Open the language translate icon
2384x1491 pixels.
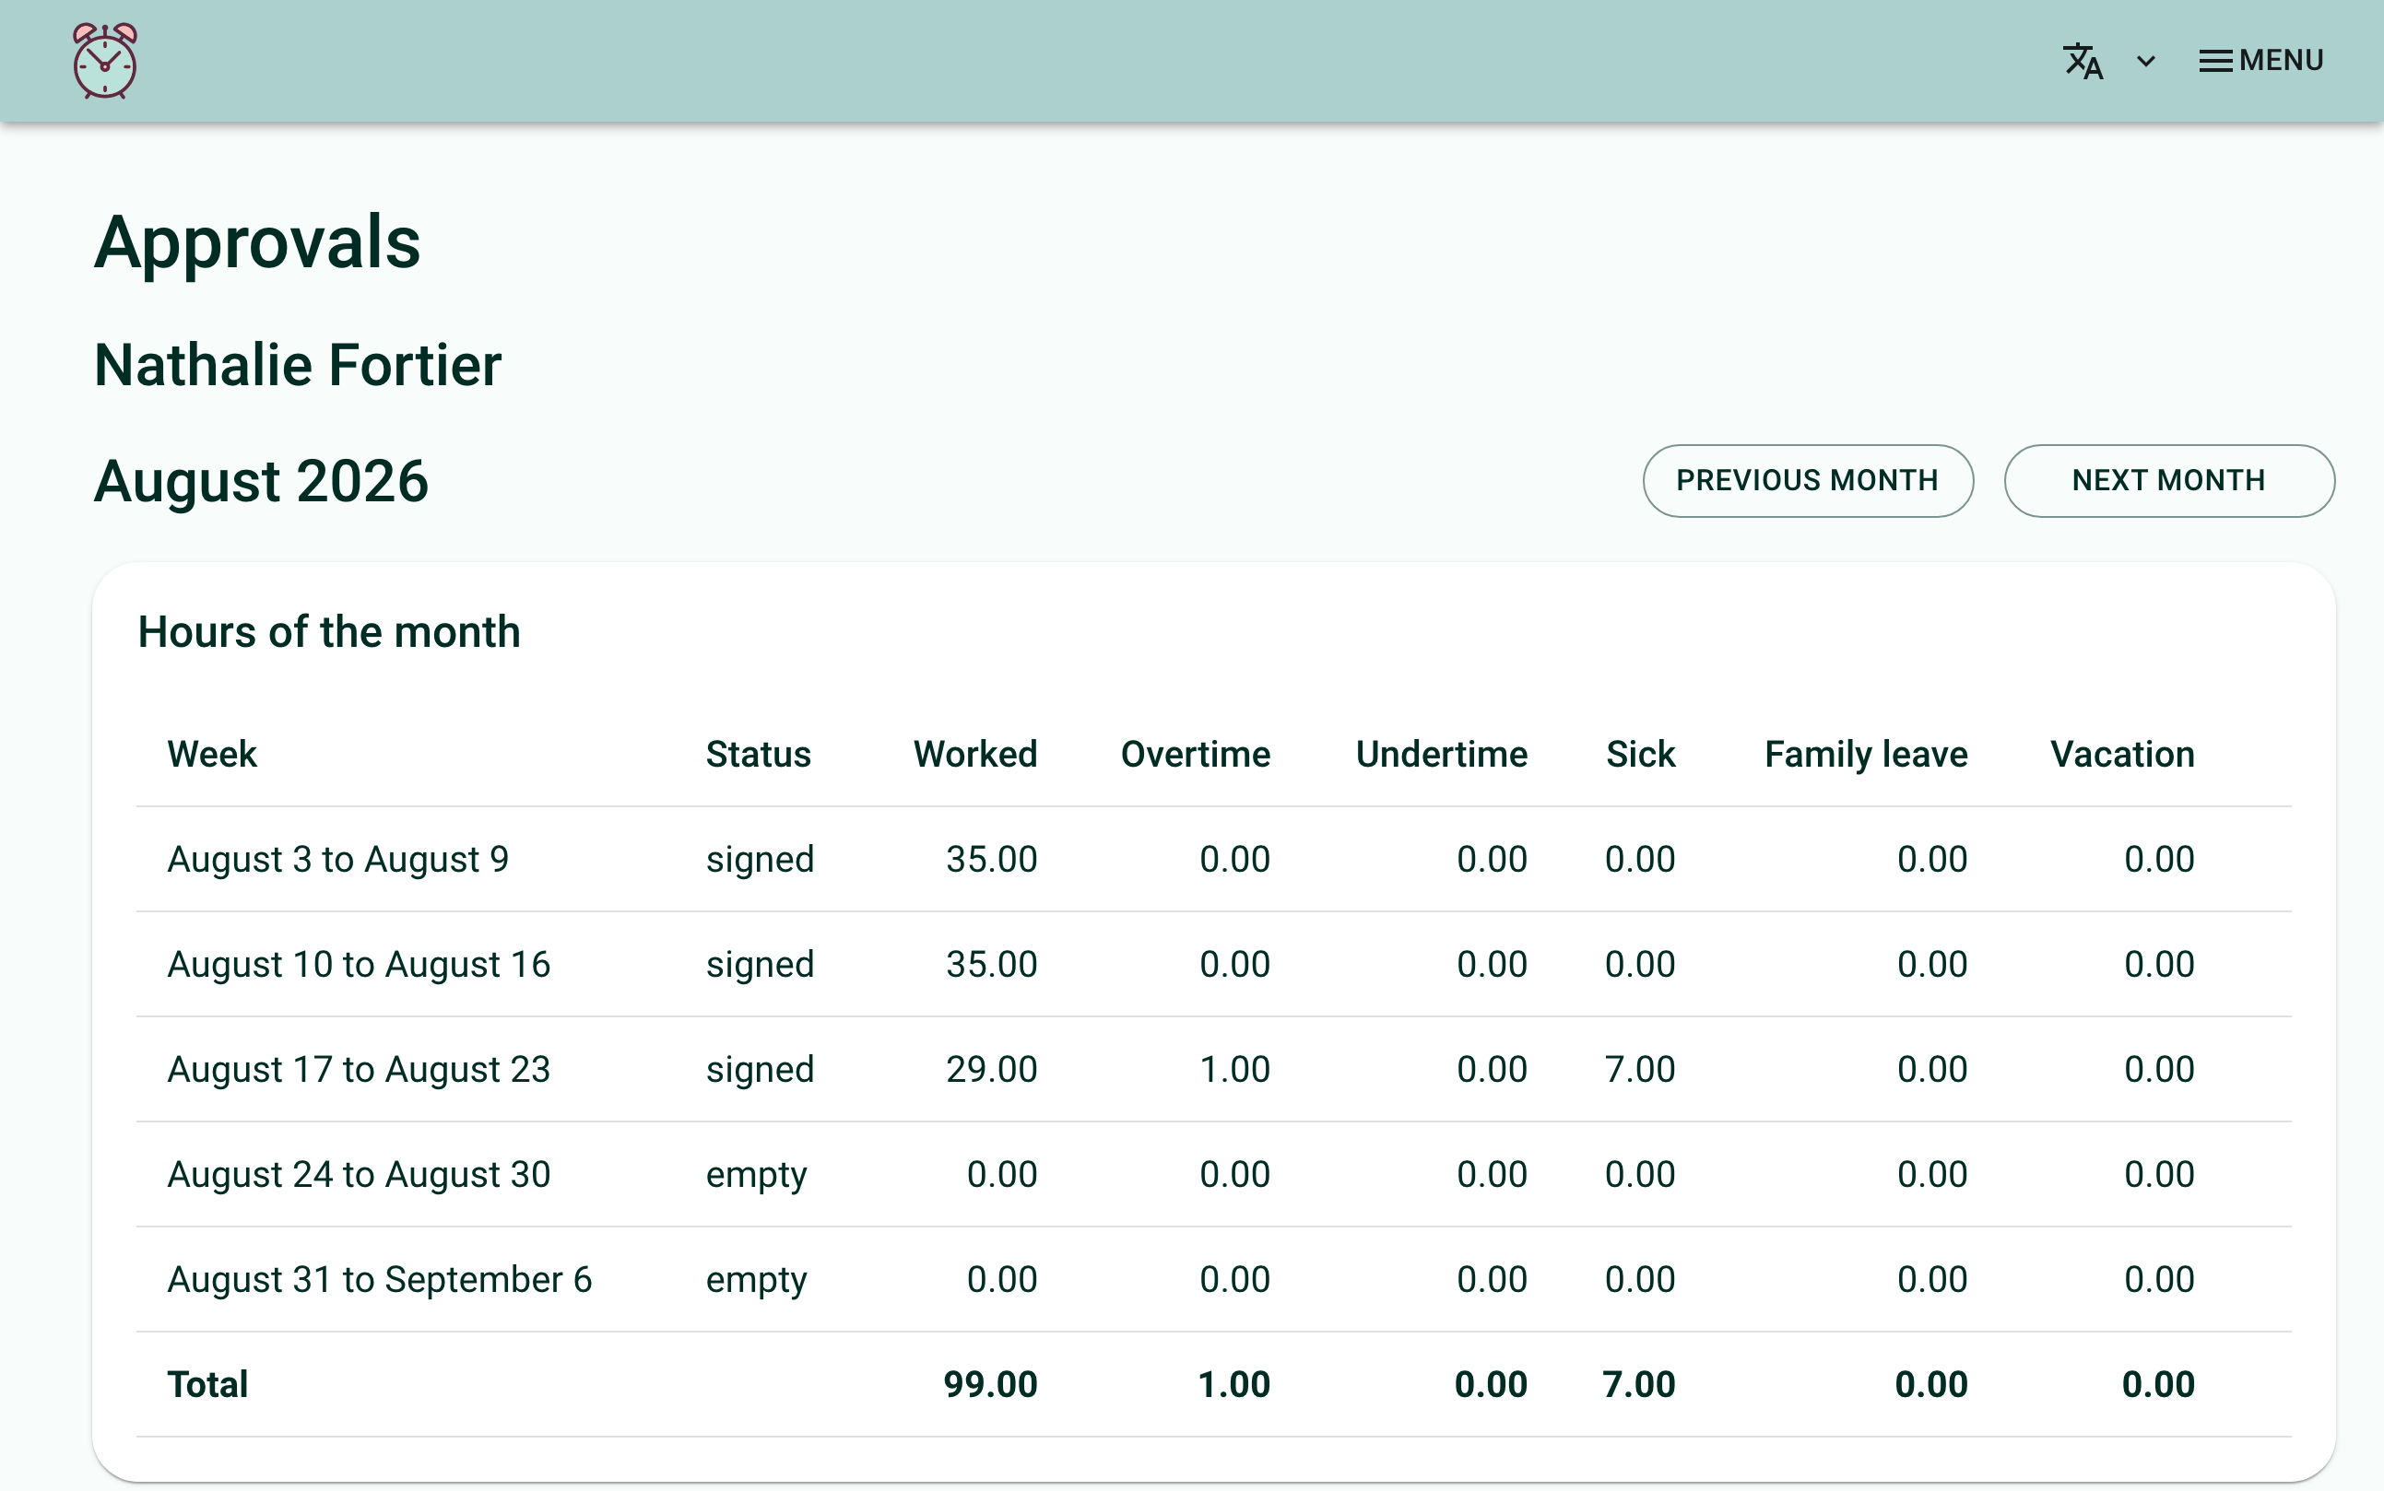click(2083, 61)
